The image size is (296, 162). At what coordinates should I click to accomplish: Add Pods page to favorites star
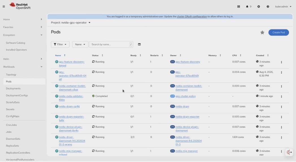coord(262,33)
